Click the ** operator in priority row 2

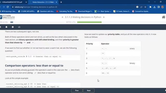(103, 53)
